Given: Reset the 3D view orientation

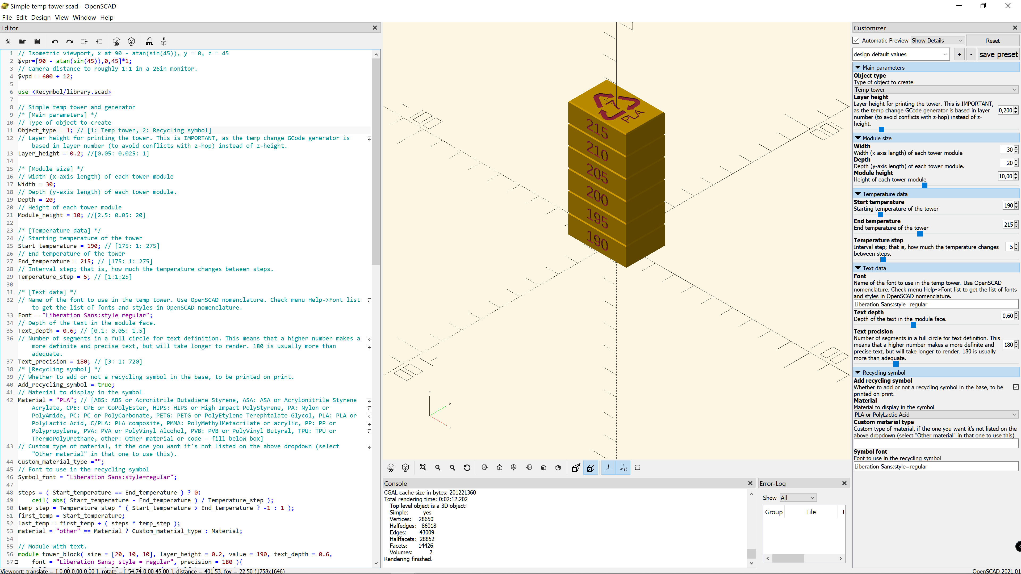Looking at the screenshot, I should pyautogui.click(x=467, y=467).
